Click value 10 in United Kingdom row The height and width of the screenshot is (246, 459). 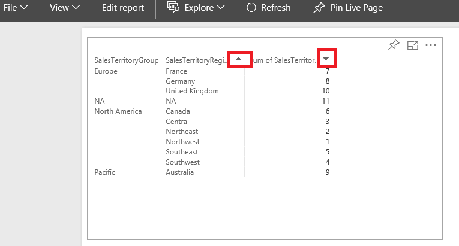coord(326,91)
